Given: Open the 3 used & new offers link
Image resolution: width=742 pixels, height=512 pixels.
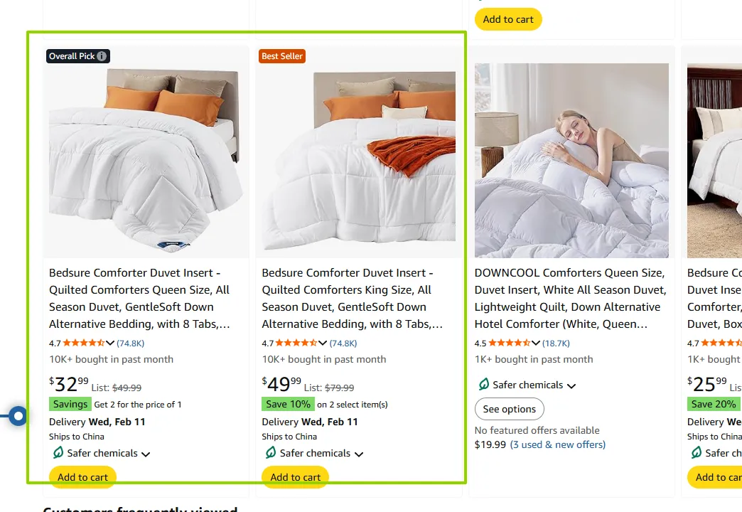Looking at the screenshot, I should 558,444.
